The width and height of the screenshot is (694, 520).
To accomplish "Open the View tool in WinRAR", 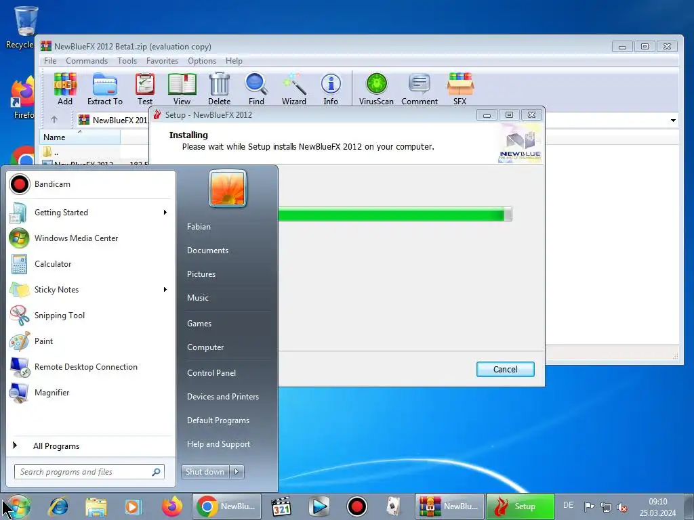I will [182, 89].
